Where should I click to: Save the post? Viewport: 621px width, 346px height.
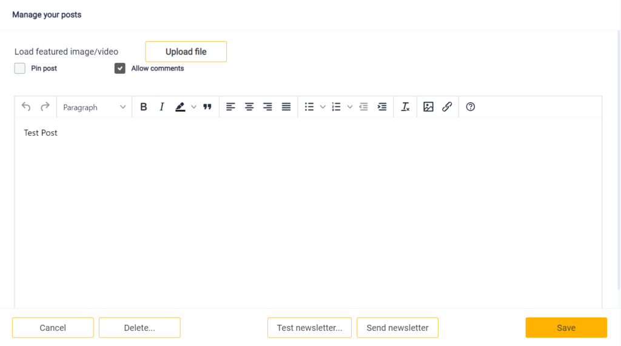(x=566, y=328)
